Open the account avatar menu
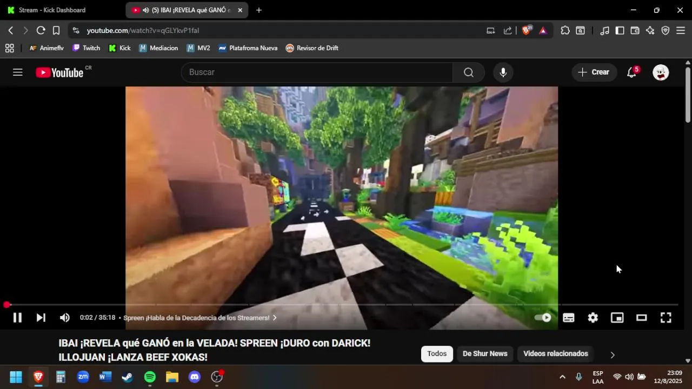The image size is (692, 389). click(x=661, y=72)
